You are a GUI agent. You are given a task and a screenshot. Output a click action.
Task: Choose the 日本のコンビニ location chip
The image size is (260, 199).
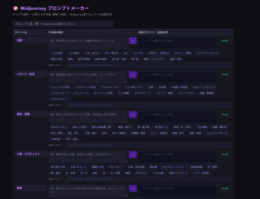pos(59,127)
